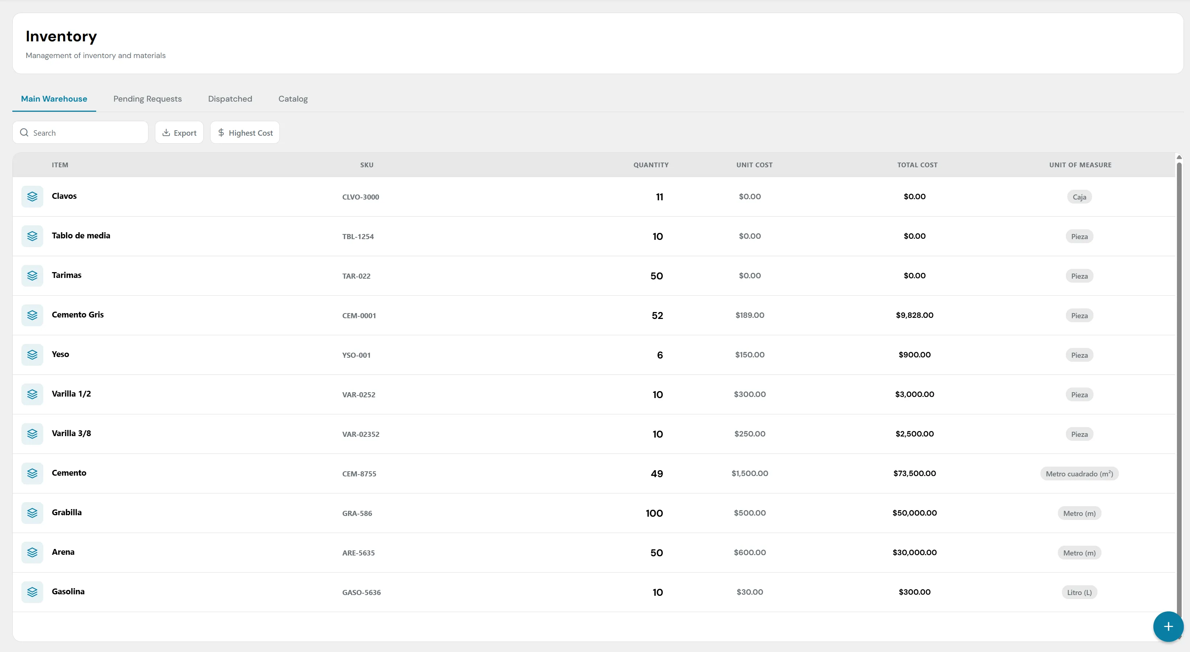Click the plus floating add button

pos(1168,627)
